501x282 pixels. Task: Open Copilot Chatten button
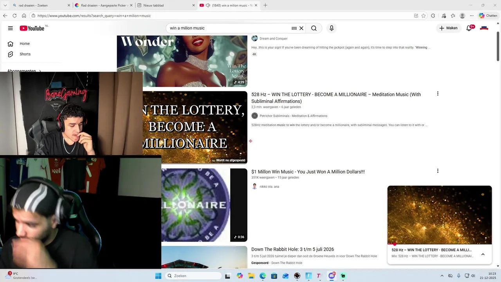488,16
